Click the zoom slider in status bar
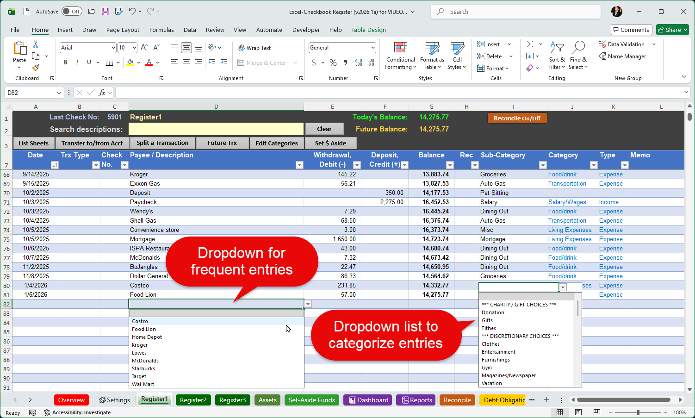 pos(638,412)
